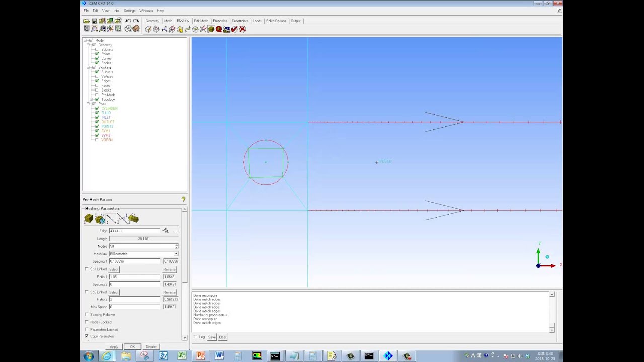This screenshot has height=362, width=644.
Task: Click the Pre-Mesh Smooth icon
Action: tap(227, 29)
